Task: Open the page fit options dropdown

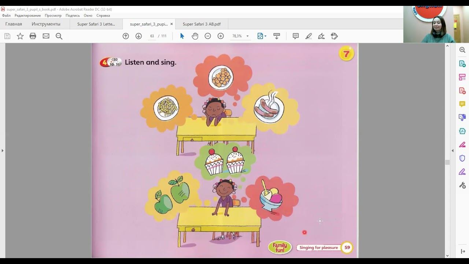Action: (x=262, y=36)
